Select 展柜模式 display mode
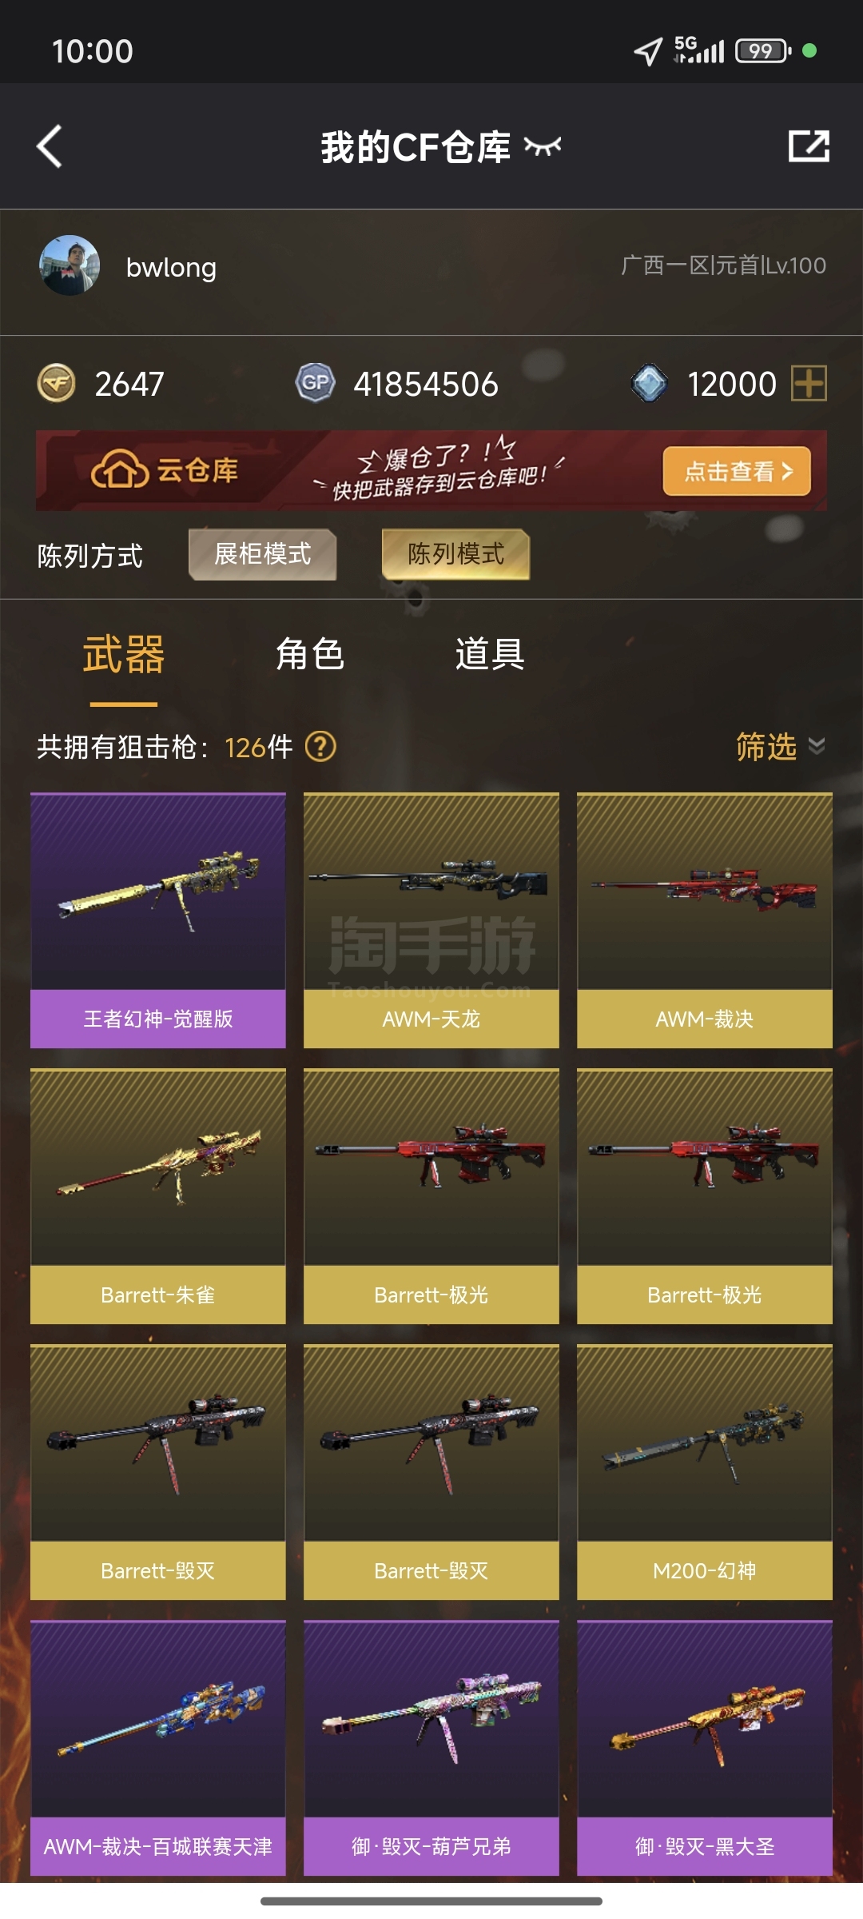The height and width of the screenshot is (1919, 863). point(263,554)
